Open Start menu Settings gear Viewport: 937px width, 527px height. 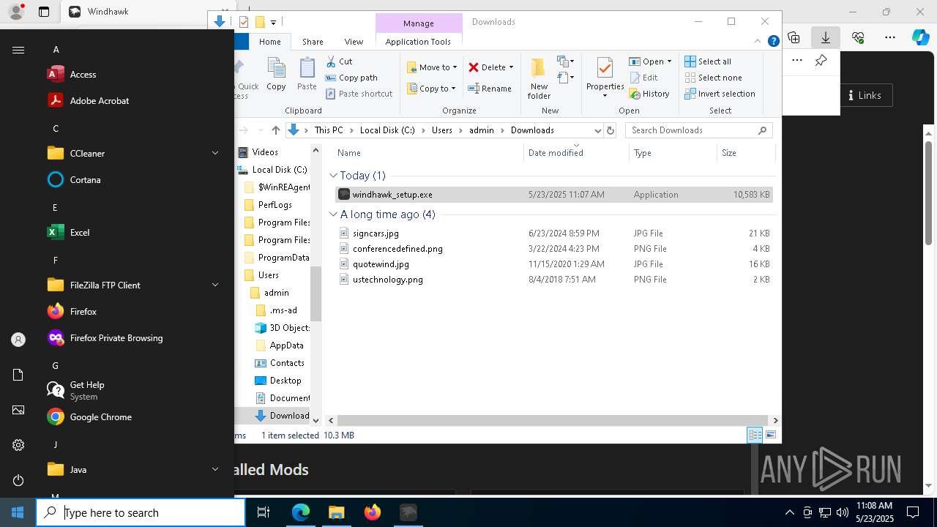click(x=18, y=445)
